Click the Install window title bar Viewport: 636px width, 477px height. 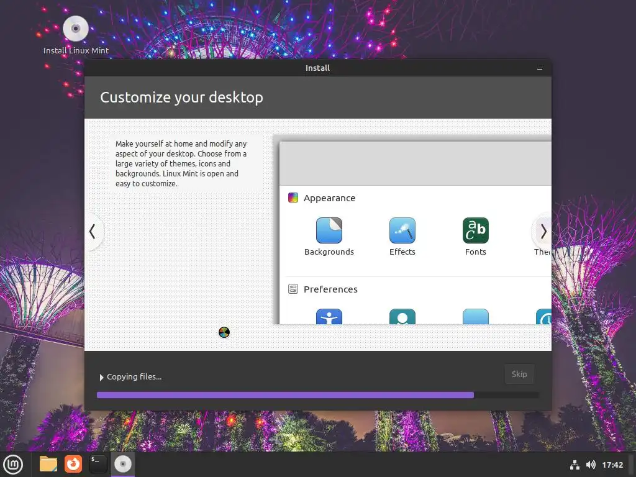[x=318, y=68]
